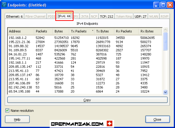Click the Token Ring tab
The height and width of the screenshot is (128, 175).
click(x=124, y=16)
